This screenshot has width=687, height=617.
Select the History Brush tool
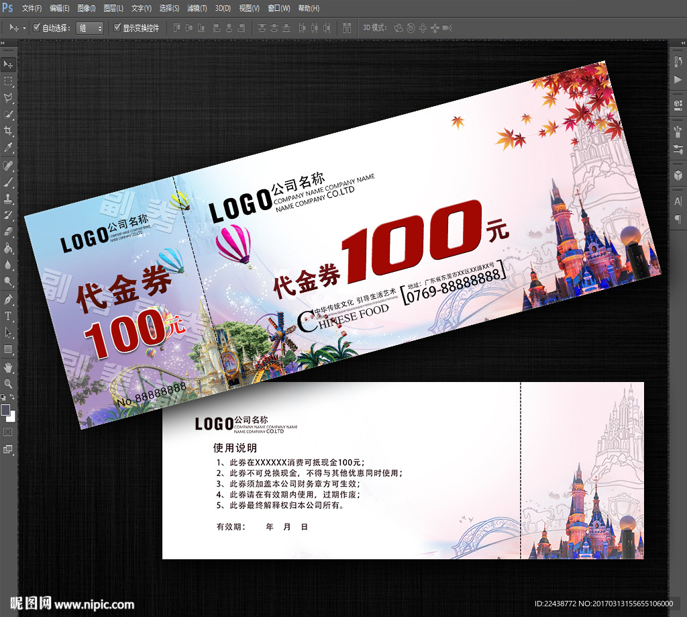click(x=8, y=215)
